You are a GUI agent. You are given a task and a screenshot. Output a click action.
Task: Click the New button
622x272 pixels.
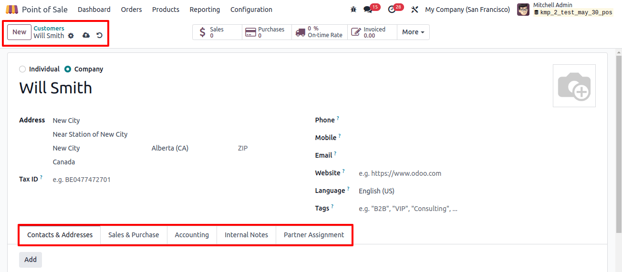tap(20, 32)
